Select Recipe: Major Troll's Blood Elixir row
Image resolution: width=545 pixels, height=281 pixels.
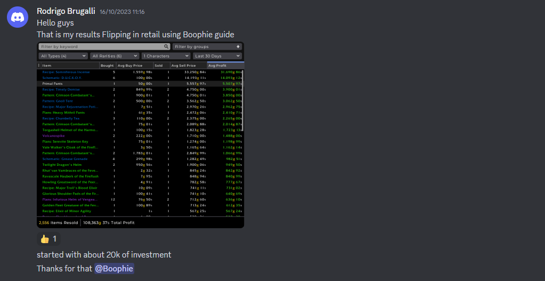tap(140, 188)
